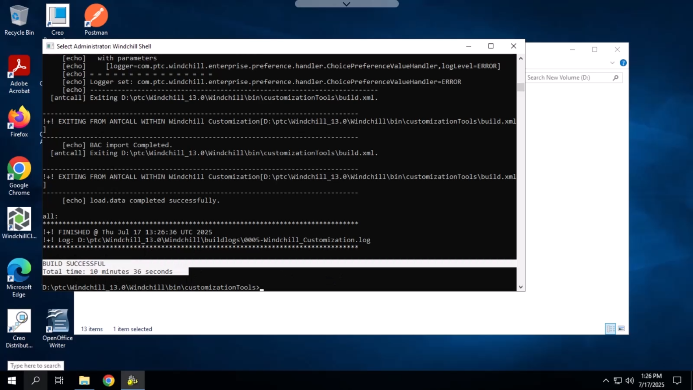Open the WindchillCl... desktop shortcut

(x=19, y=224)
